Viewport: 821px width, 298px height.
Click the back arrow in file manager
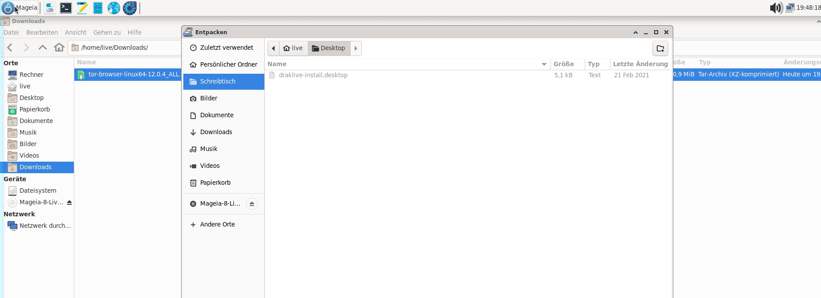click(x=10, y=48)
